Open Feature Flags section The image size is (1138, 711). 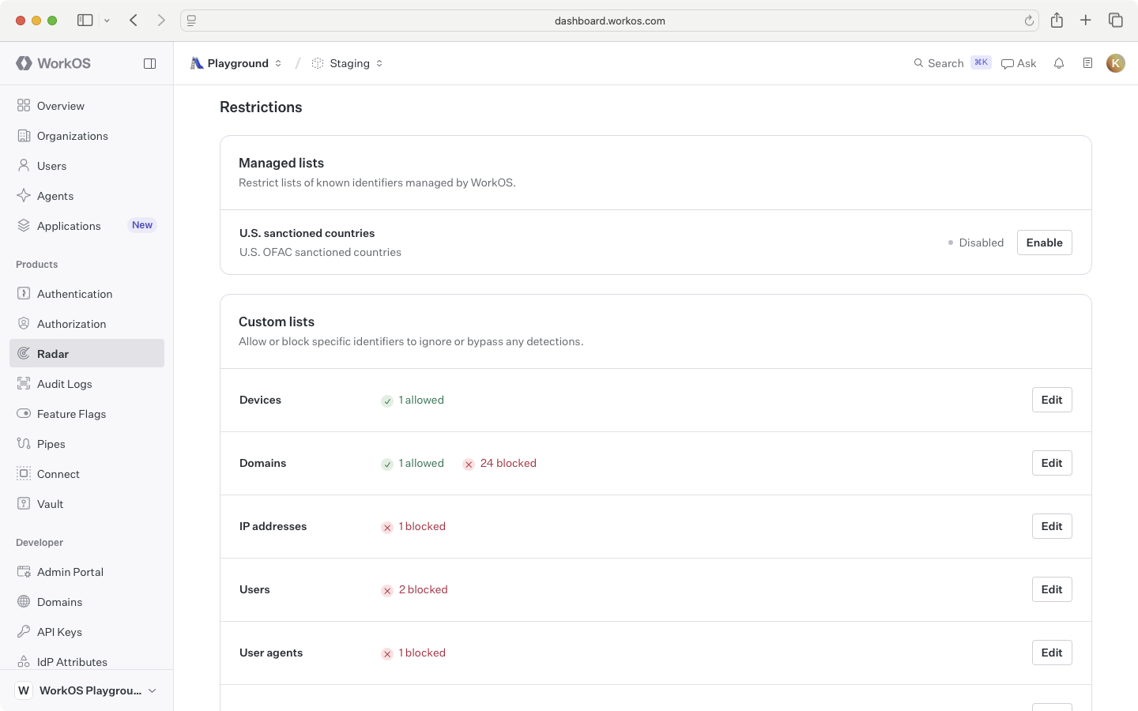[87, 414]
